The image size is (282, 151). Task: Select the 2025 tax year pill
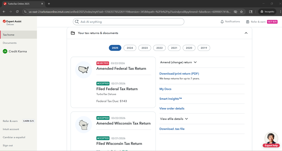tap(115, 48)
